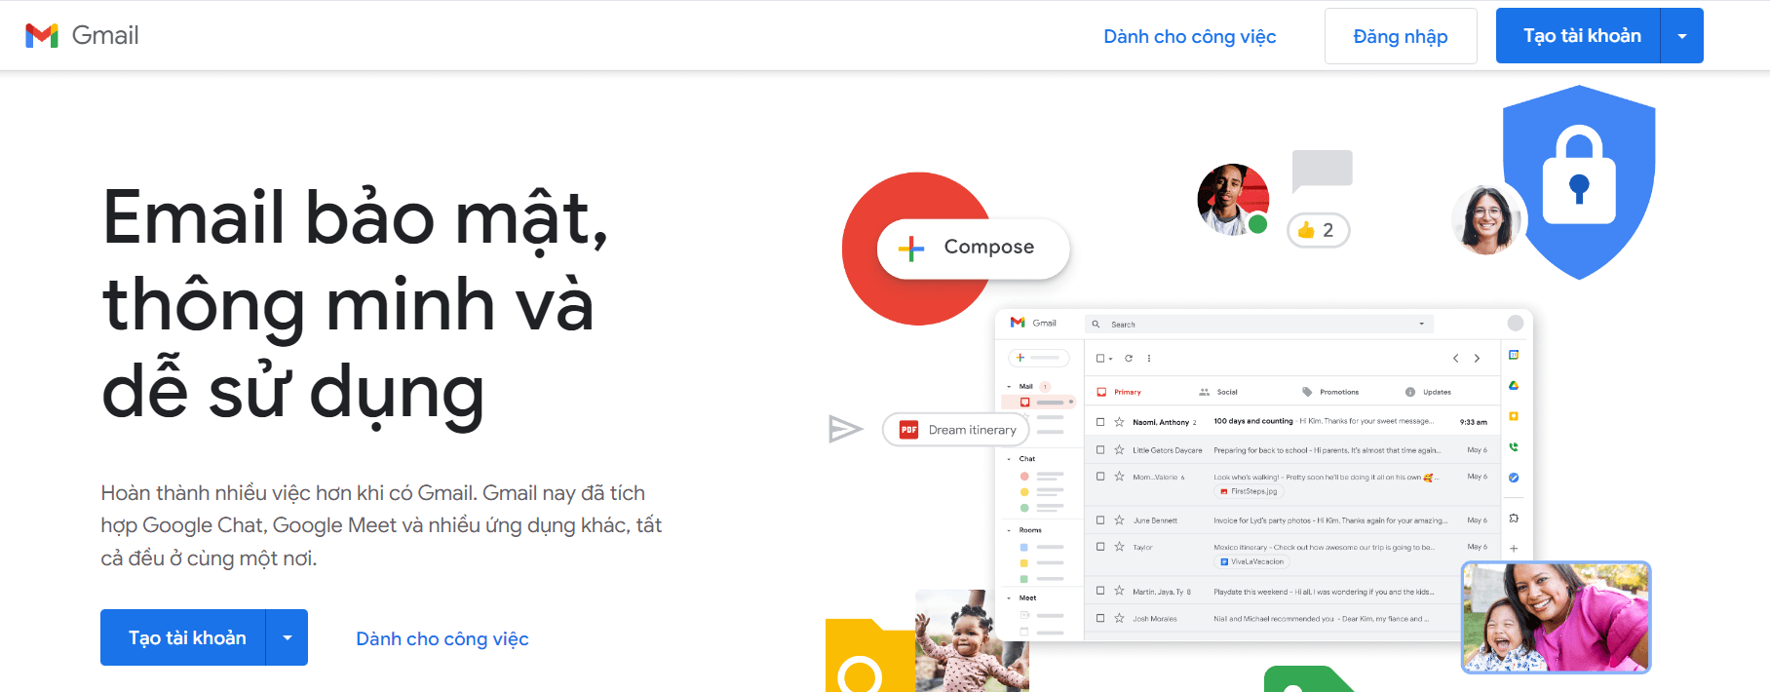The height and width of the screenshot is (692, 1770).
Task: Click the Compose pill in the illustration
Action: pyautogui.click(x=973, y=248)
